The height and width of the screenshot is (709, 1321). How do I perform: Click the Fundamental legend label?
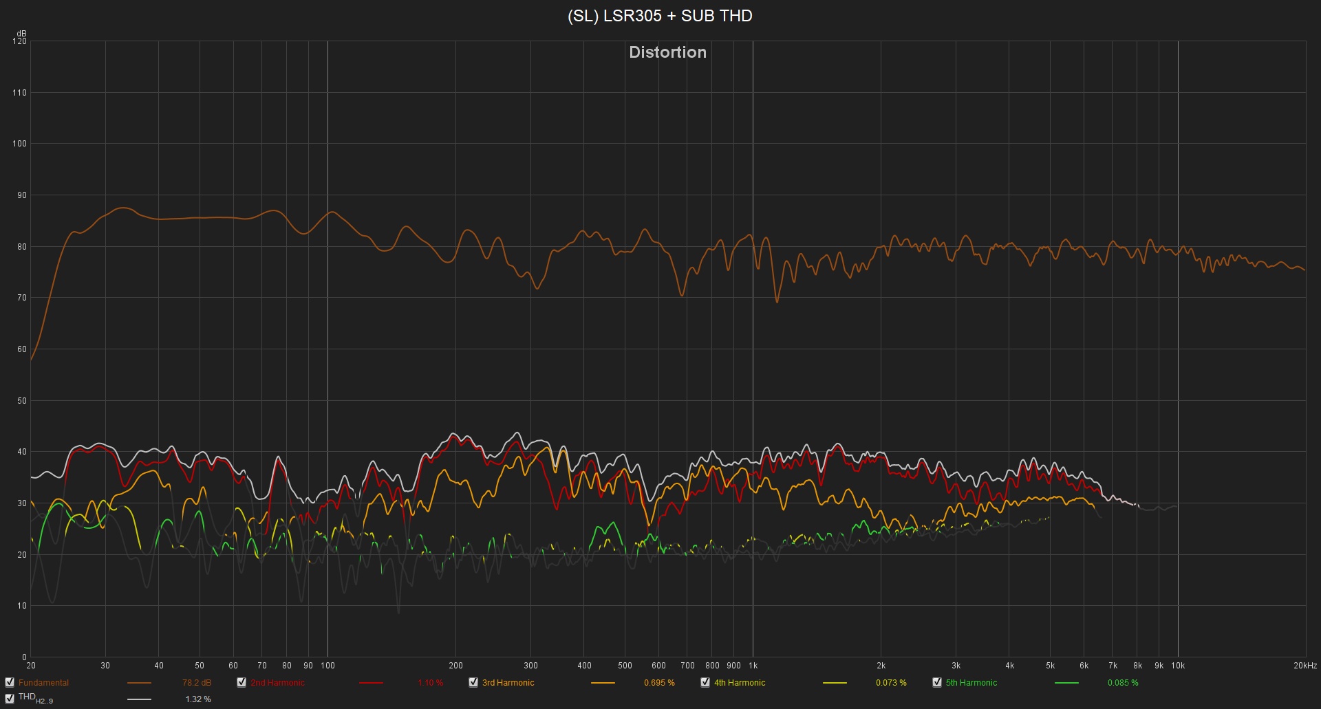[x=43, y=683]
